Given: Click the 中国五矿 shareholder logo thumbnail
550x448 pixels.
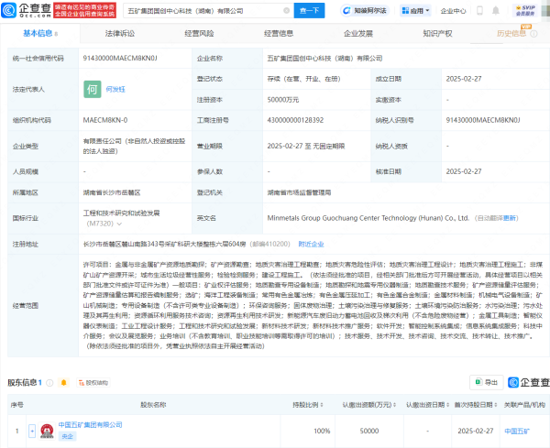Looking at the screenshot, I should coord(47,431).
